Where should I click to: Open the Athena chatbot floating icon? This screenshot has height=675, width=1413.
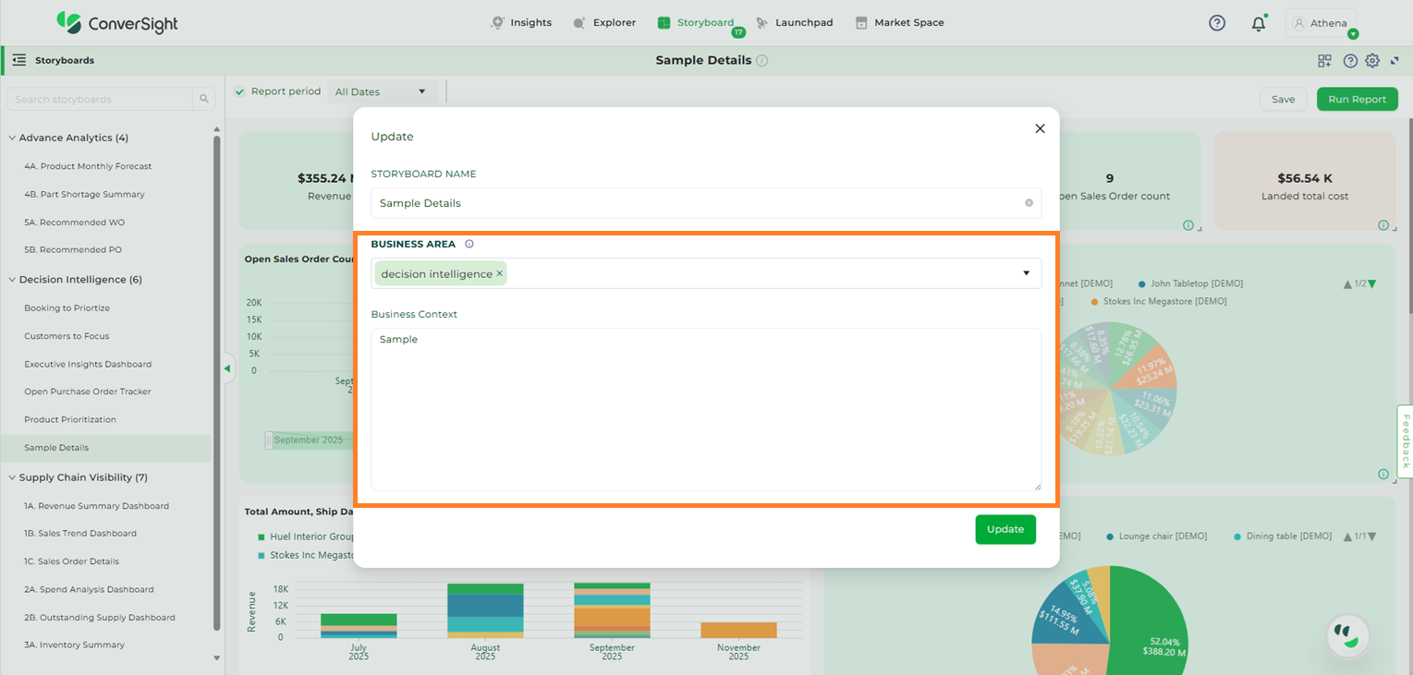point(1347,635)
